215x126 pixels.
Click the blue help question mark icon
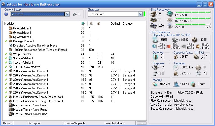coord(6,14)
